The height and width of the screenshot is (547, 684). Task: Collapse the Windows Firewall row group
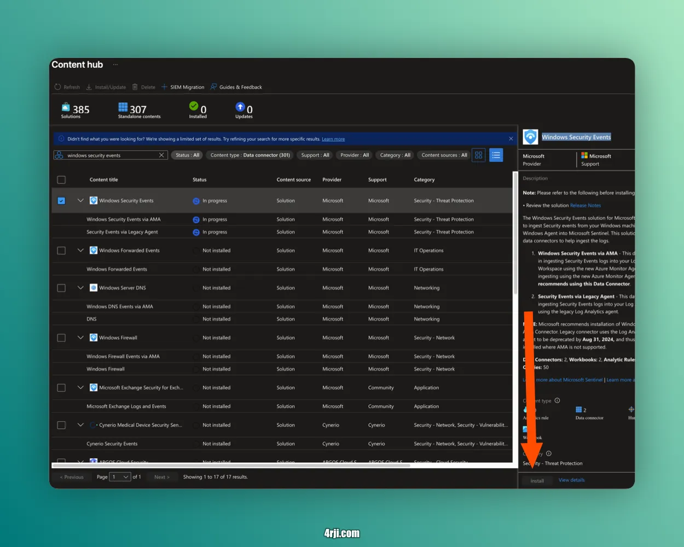pos(80,338)
